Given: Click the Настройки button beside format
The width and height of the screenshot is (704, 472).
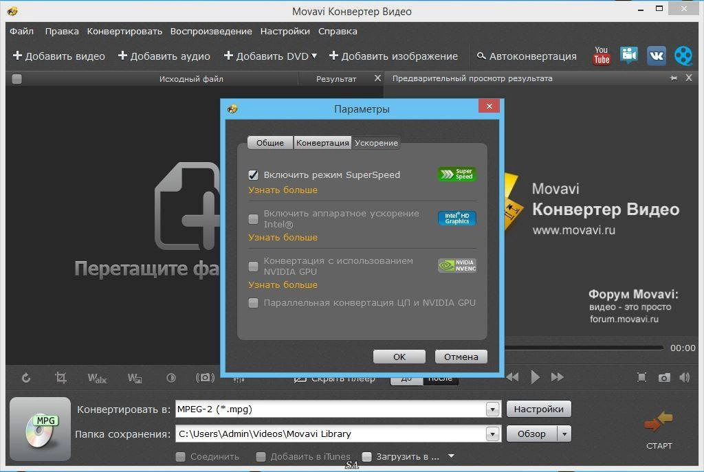Looking at the screenshot, I should [x=539, y=409].
